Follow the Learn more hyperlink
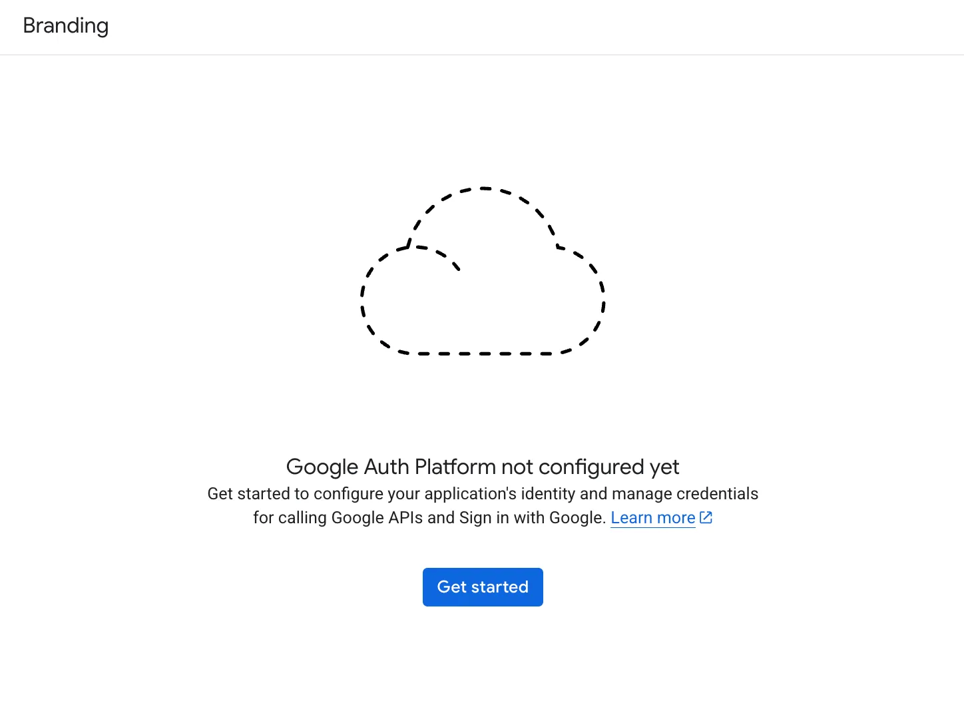The width and height of the screenshot is (964, 711). [652, 517]
